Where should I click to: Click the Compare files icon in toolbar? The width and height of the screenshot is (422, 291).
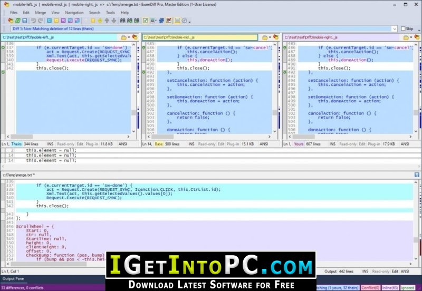[x=11, y=21]
